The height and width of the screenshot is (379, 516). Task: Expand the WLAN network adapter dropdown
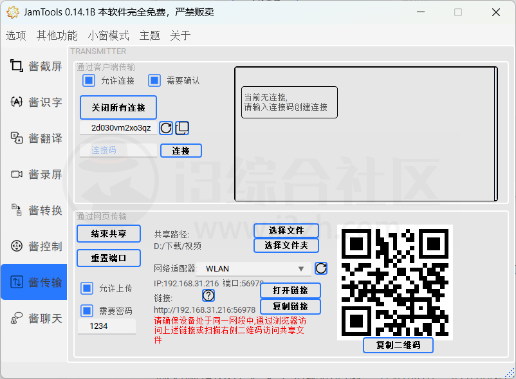(253, 269)
